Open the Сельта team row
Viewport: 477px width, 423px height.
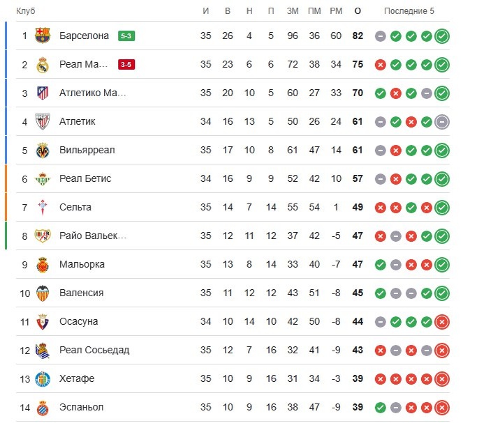233,207
